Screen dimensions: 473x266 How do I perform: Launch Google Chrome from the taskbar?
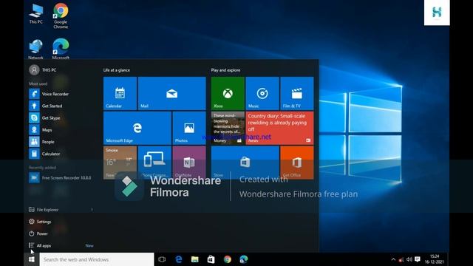click(x=228, y=259)
